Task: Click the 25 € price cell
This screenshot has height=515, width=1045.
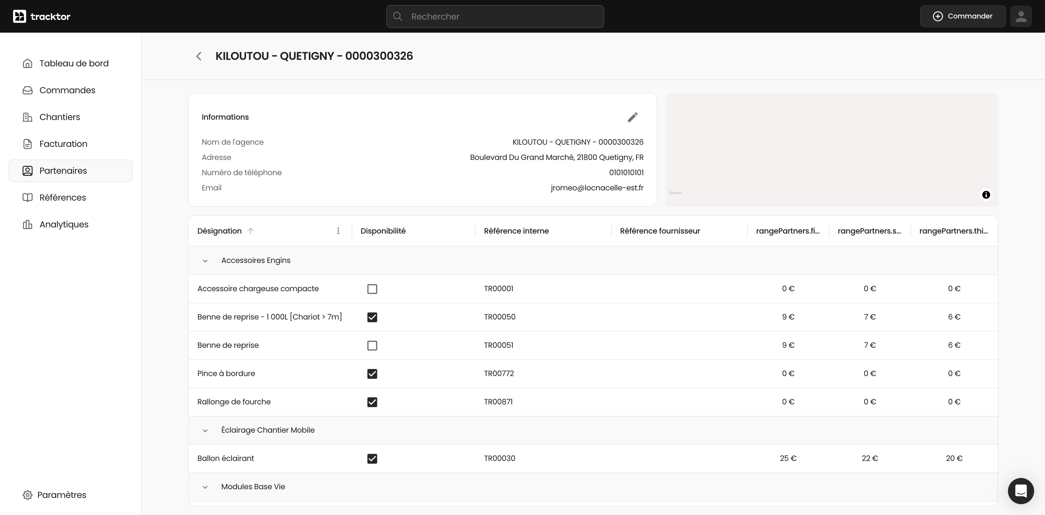Action: tap(788, 458)
